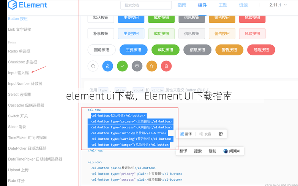Click the green checkmark circle button
The image size is (298, 186).
tap(122, 66)
